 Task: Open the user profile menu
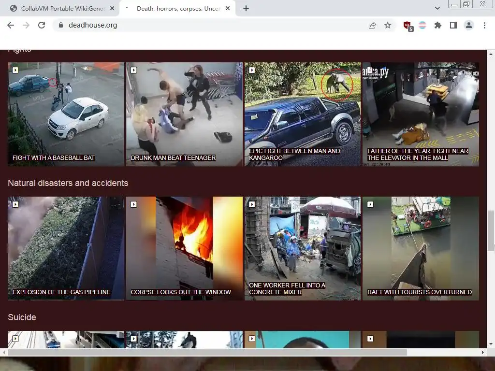[x=469, y=25]
